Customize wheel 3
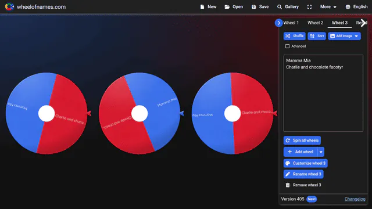Viewport: 372px width, 209px height. [305, 163]
